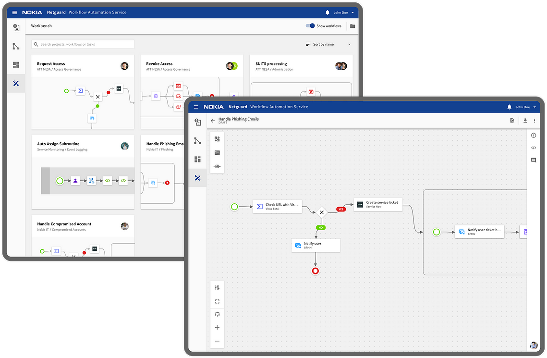547x358 pixels.
Task: Open the Auto Assign Subroutine workflow card
Action: point(83,172)
